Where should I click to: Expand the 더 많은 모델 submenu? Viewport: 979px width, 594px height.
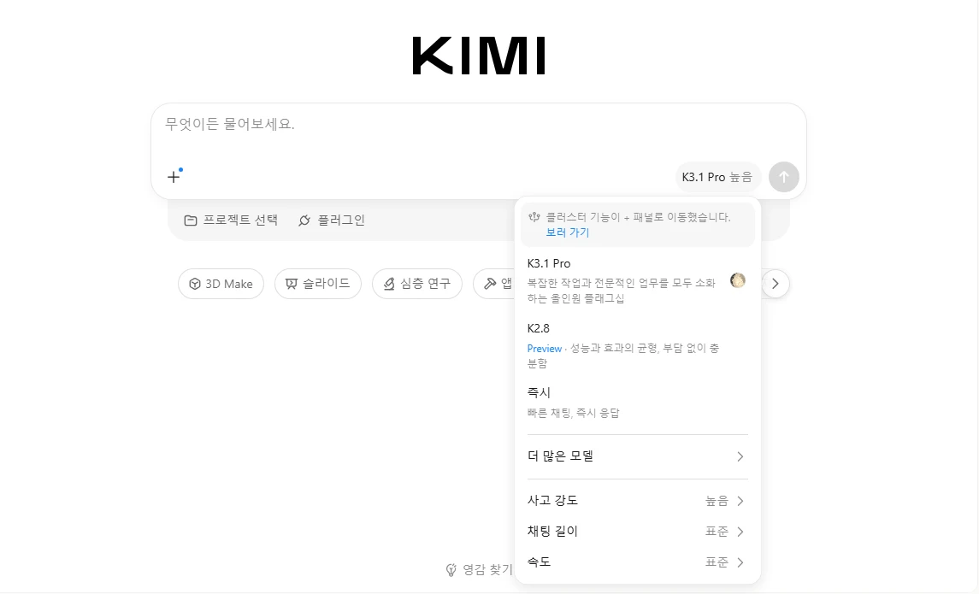(x=638, y=456)
